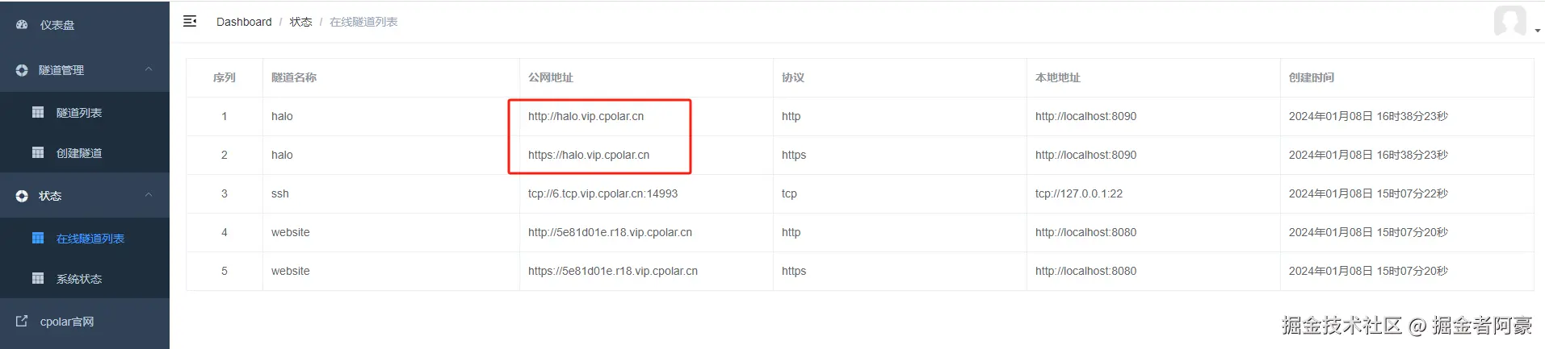Click the dashboard gauge icon (仪表盘)

22,25
